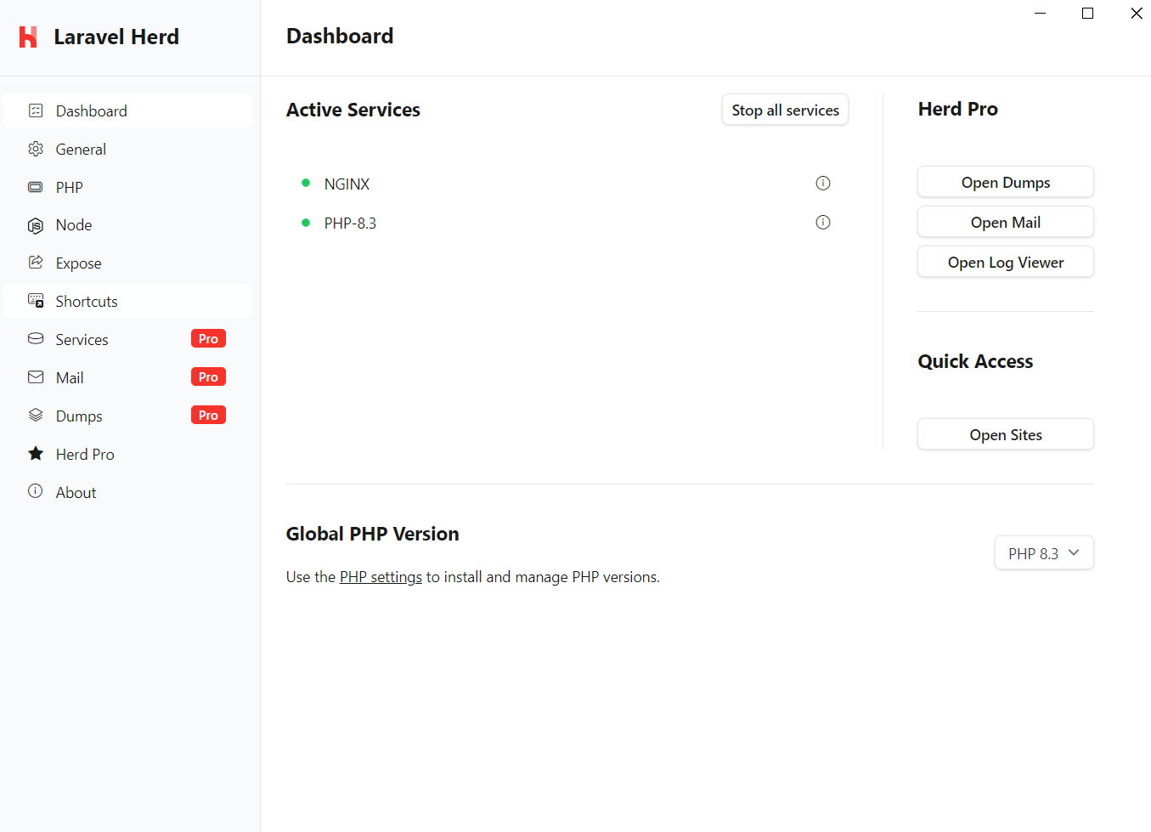The width and height of the screenshot is (1151, 832).
Task: Show PHP-8.3 service info icon
Action: pyautogui.click(x=822, y=223)
